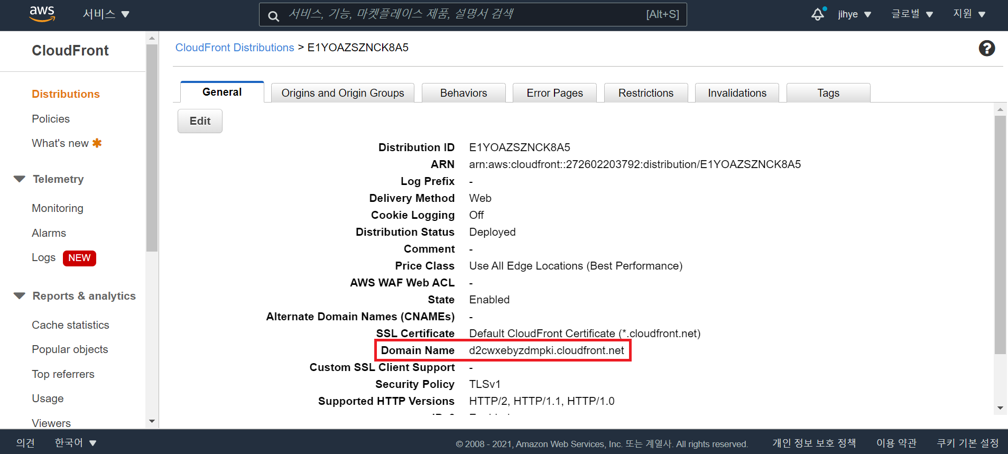The image size is (1008, 454).
Task: Click Distribution ID value E1YOAZSZNCK8A5
Action: pyautogui.click(x=520, y=147)
